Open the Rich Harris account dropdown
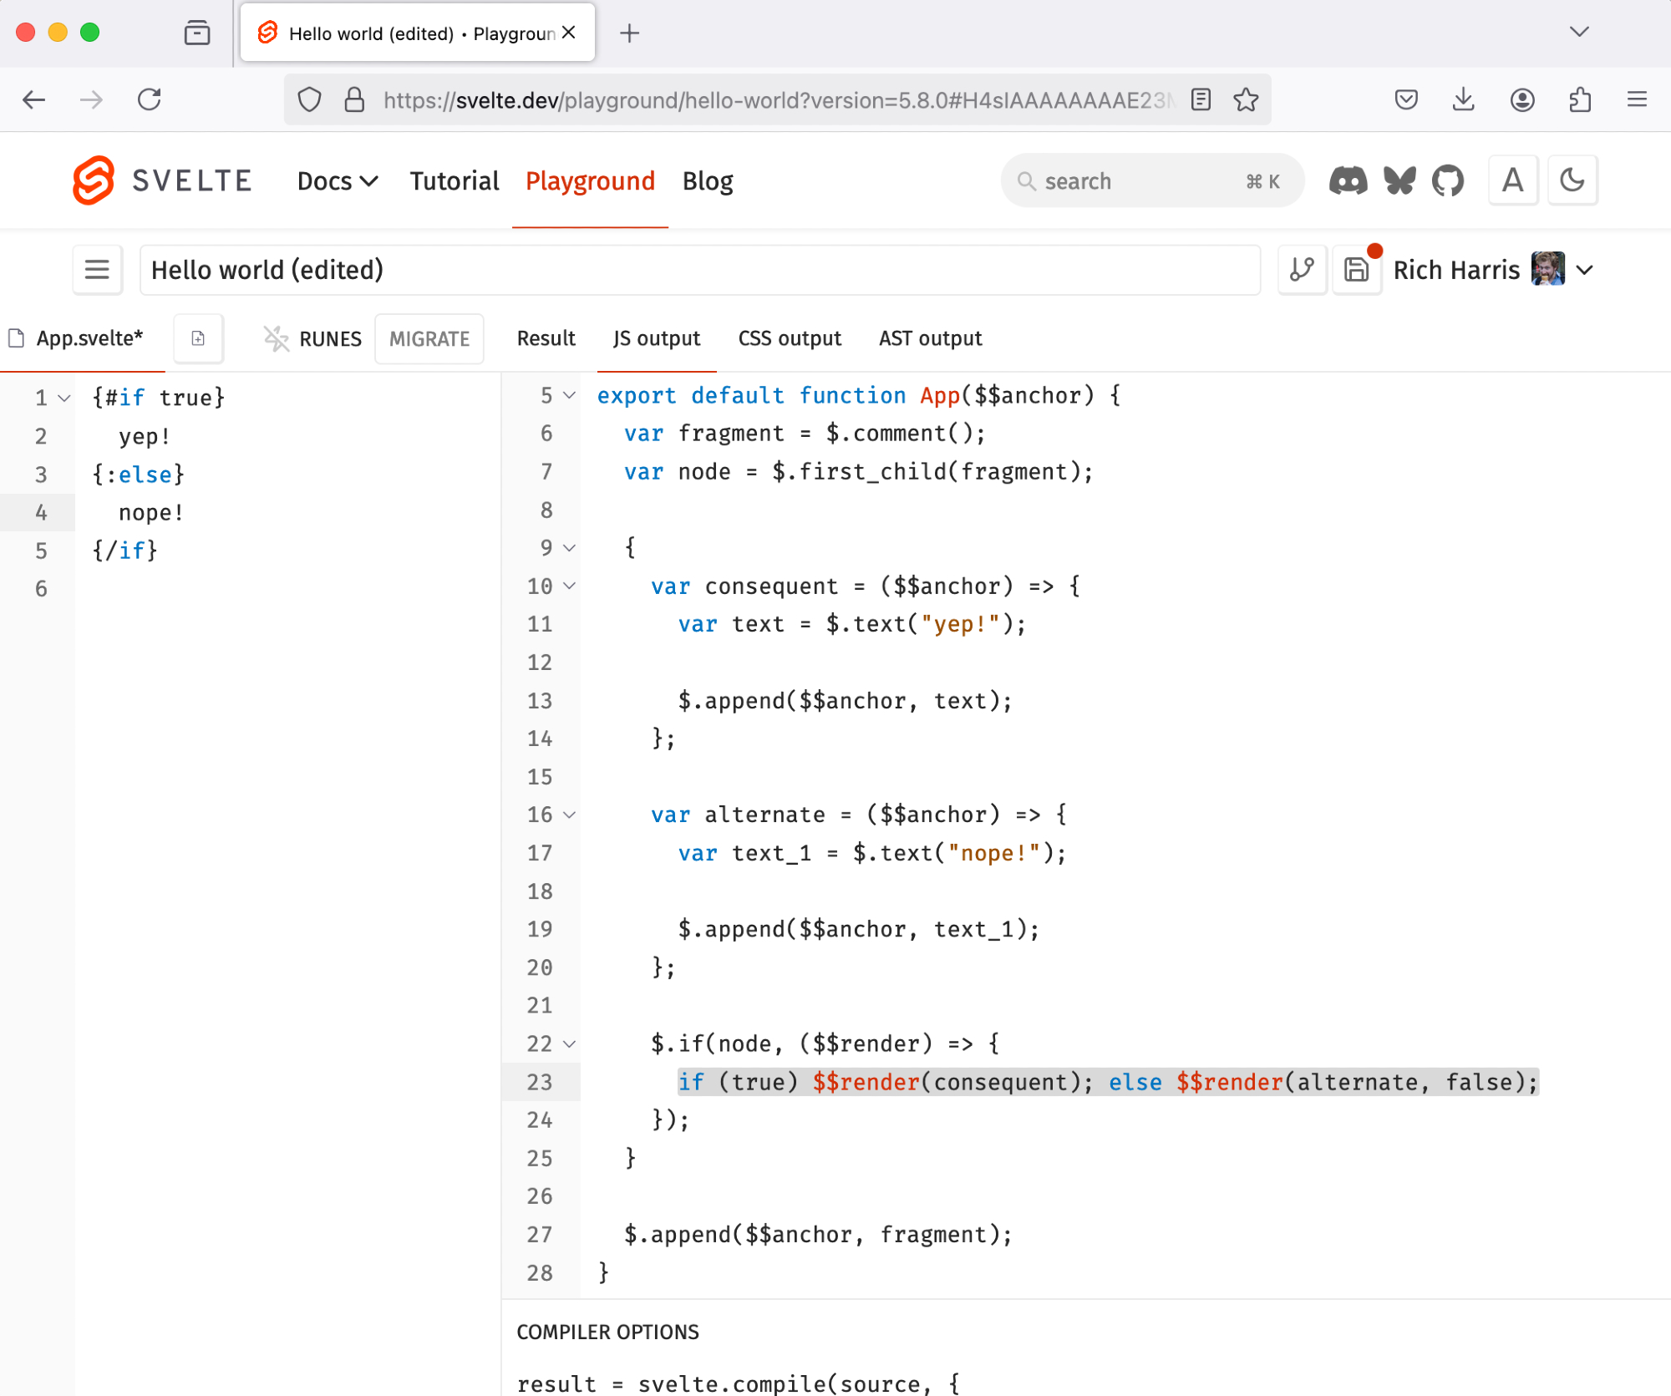This screenshot has width=1671, height=1396. pos(1584,270)
